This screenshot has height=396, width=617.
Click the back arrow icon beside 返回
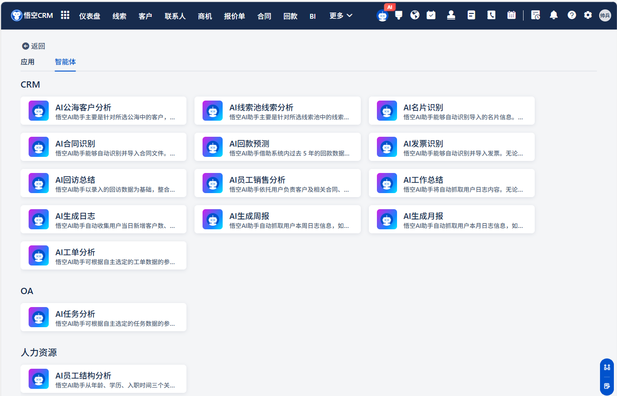25,46
